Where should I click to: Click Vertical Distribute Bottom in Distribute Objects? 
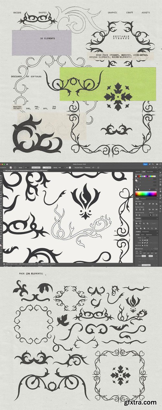coord(144,209)
